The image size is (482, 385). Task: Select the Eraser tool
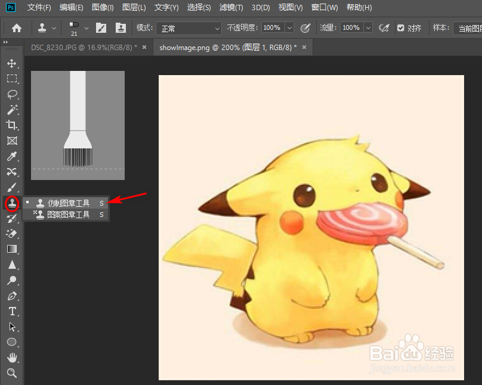(12, 234)
